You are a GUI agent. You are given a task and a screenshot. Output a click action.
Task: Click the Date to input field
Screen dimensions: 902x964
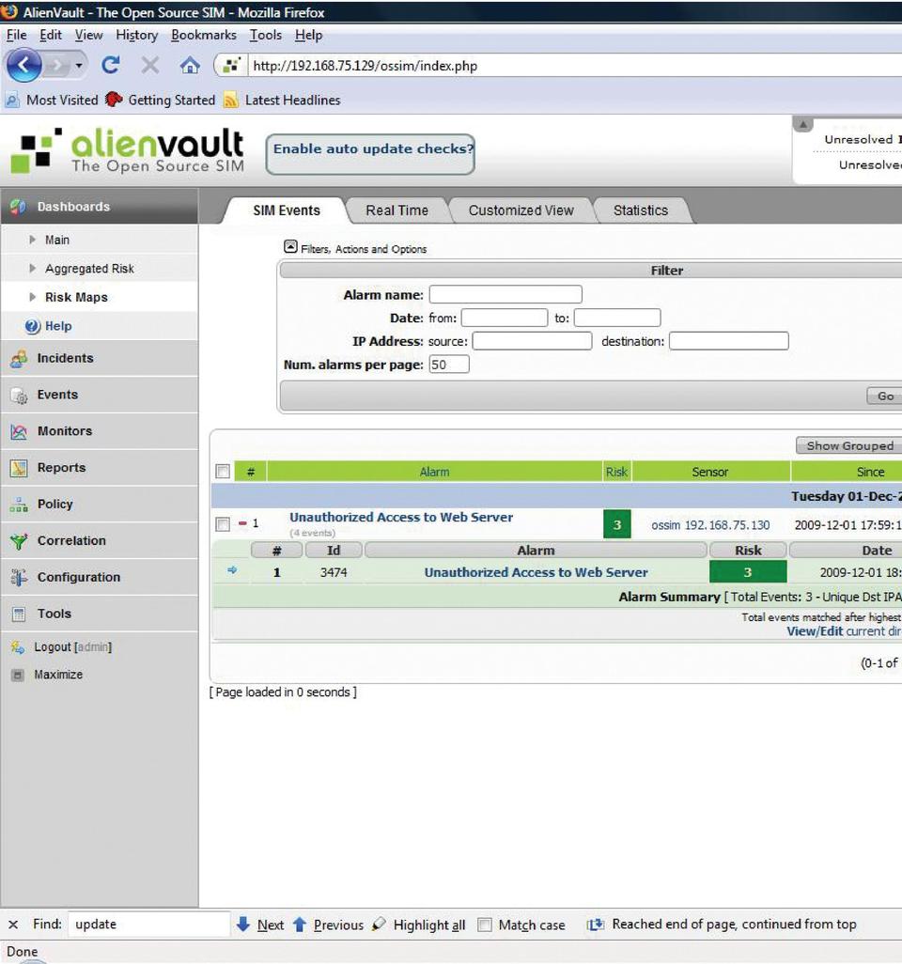click(x=617, y=318)
